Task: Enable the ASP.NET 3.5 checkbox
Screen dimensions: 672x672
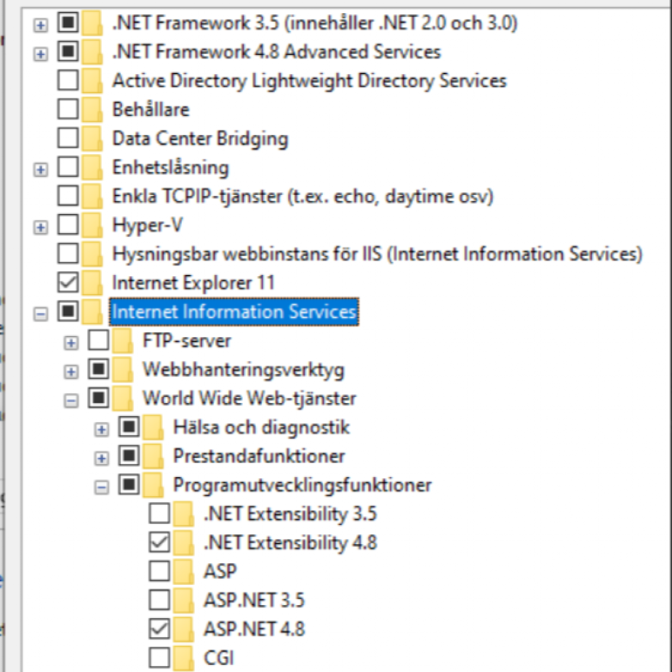Action: [159, 600]
